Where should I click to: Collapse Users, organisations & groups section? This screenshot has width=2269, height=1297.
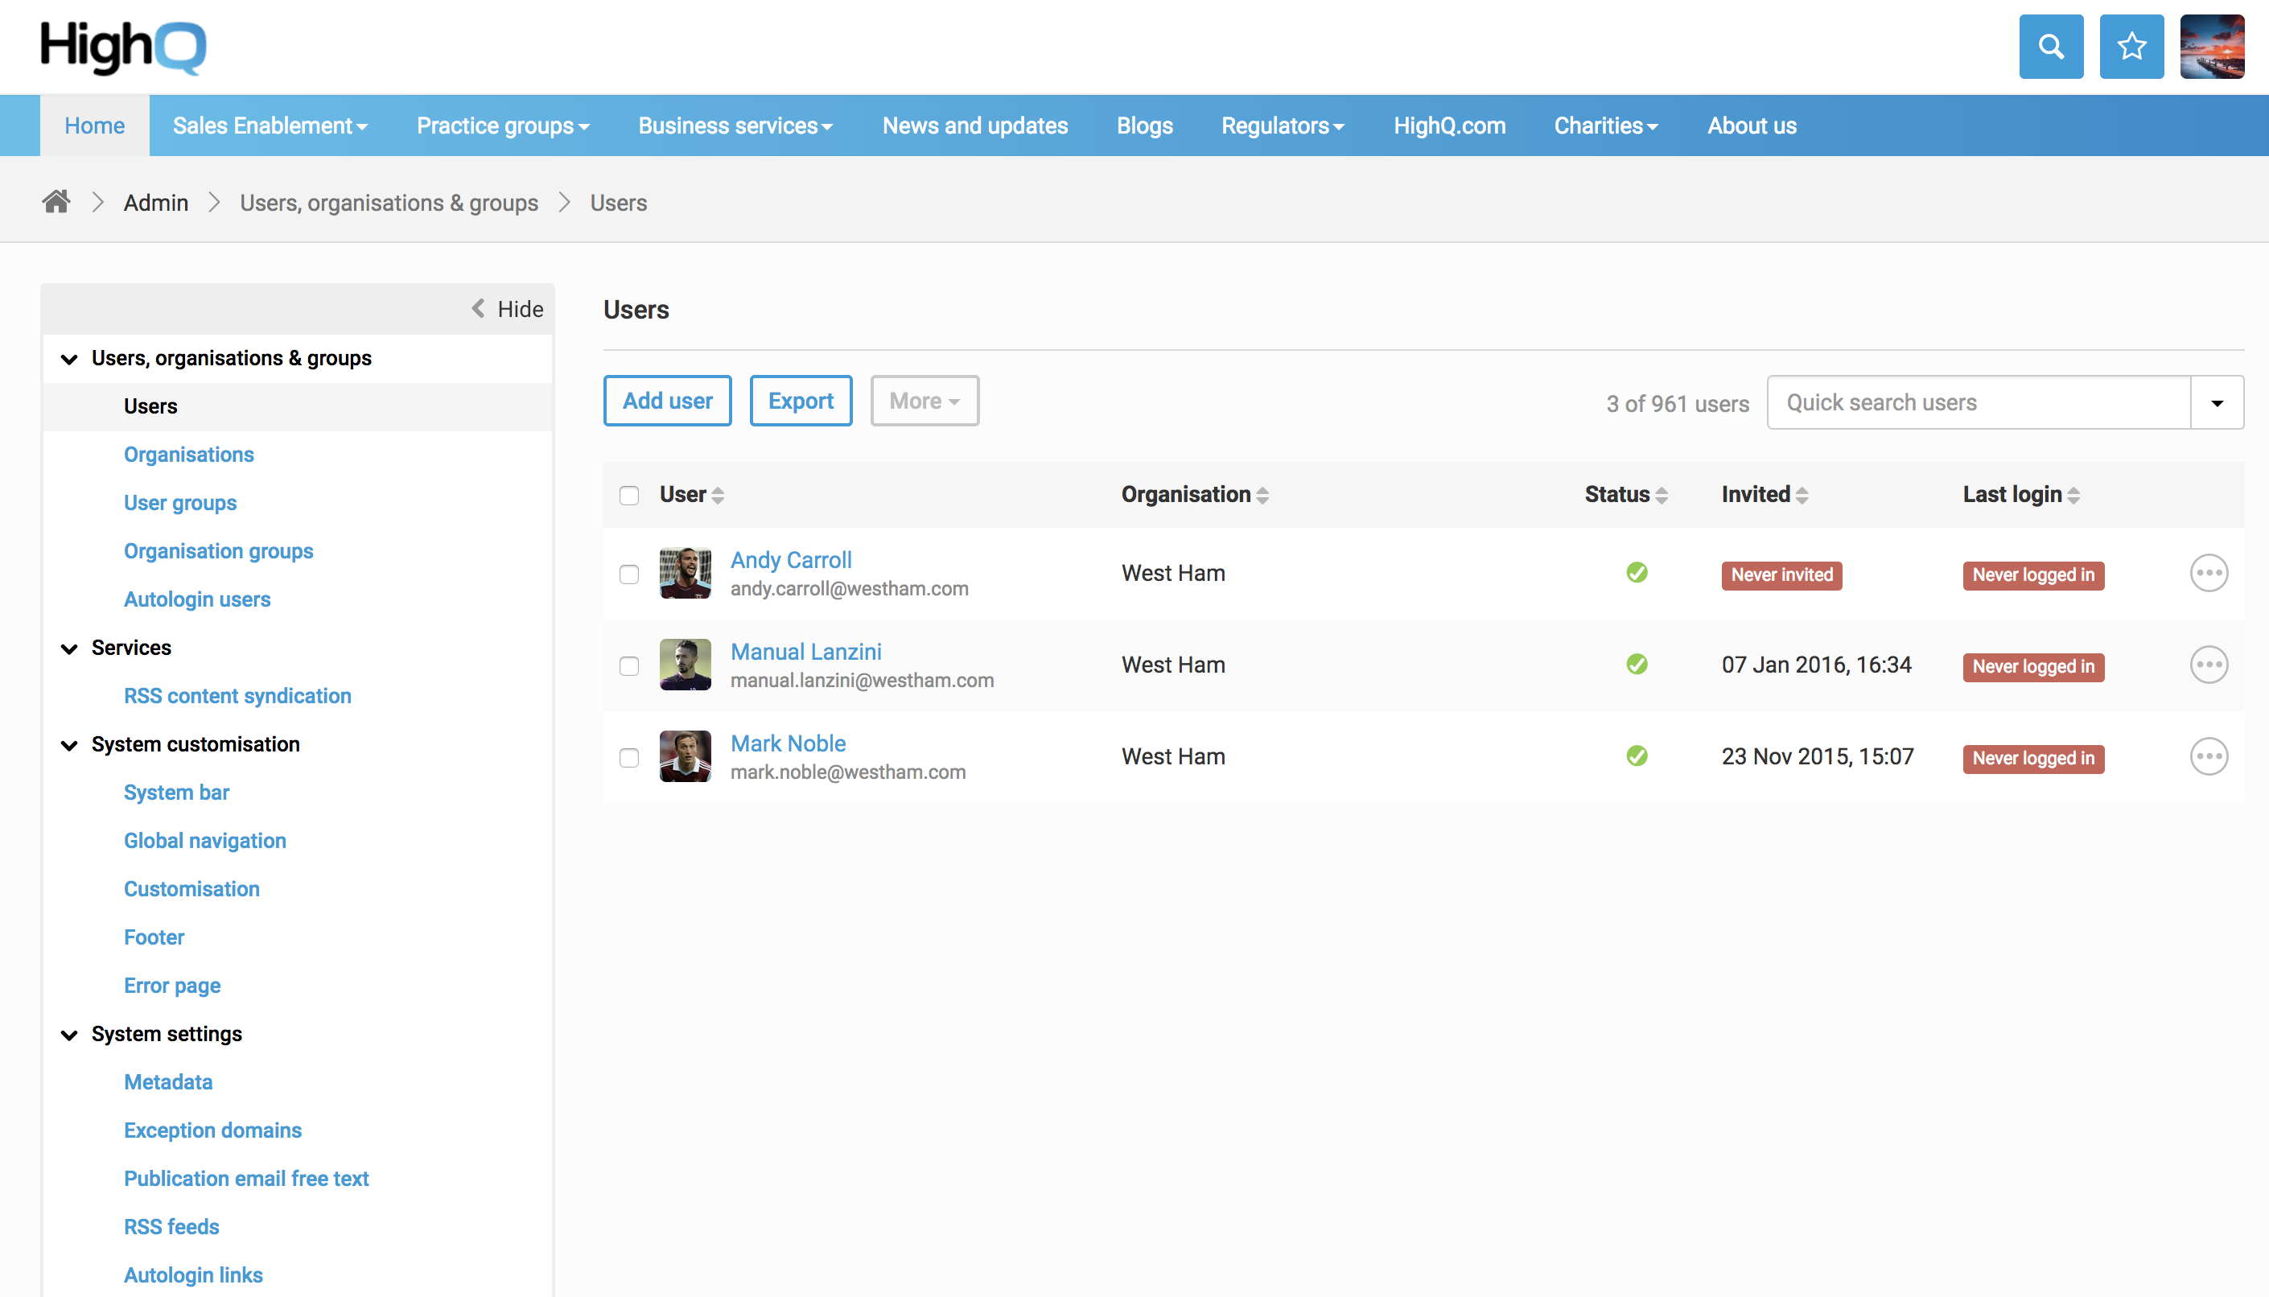pos(68,359)
